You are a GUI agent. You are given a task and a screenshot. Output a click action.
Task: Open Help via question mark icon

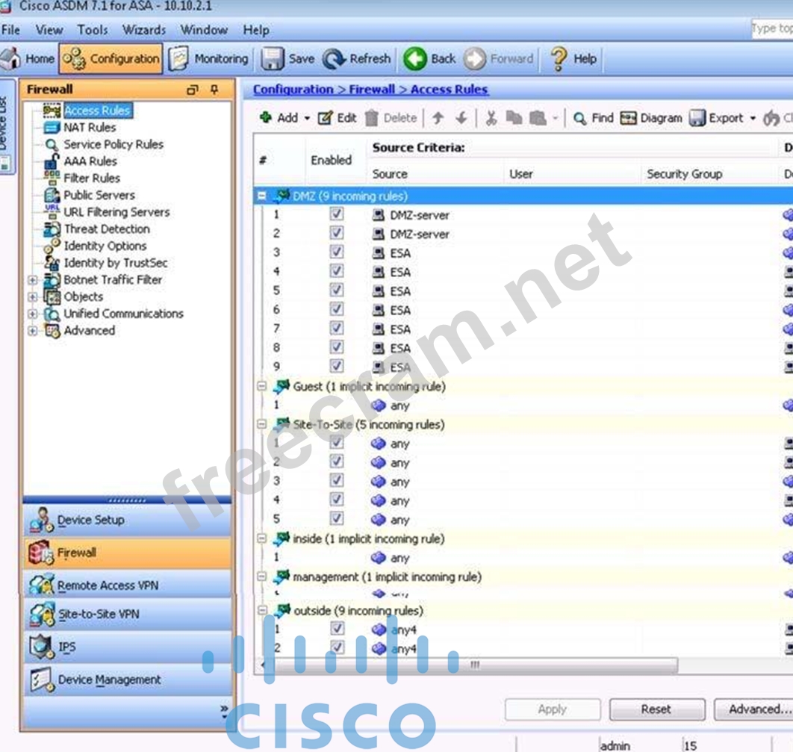[x=559, y=59]
